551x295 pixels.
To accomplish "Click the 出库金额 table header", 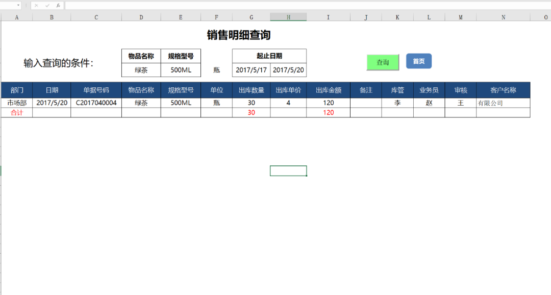I will click(328, 90).
